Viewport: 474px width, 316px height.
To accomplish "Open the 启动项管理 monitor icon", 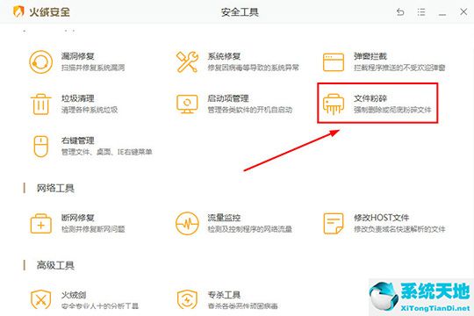I will point(187,104).
